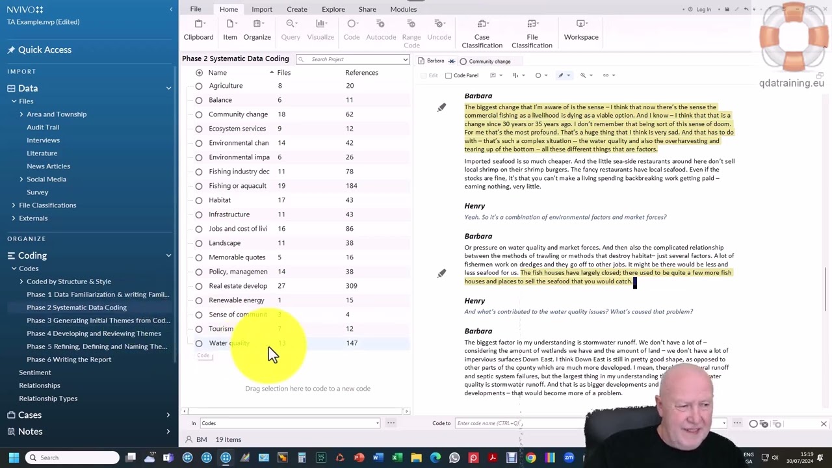Expand the Externals node
The width and height of the screenshot is (832, 468).
tap(14, 218)
